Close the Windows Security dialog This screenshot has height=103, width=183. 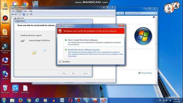[121, 26]
